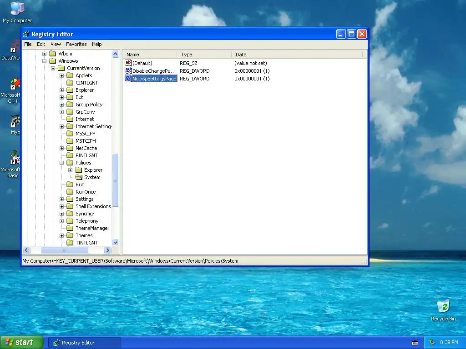Select the Internet folder icon
Viewport: 466px width, 349px height.
(70, 119)
